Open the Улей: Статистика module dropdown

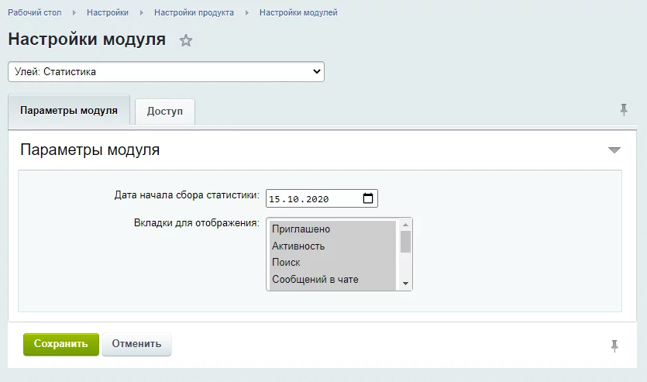click(x=166, y=72)
